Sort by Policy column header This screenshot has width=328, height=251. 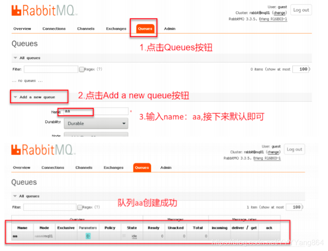click(110, 228)
